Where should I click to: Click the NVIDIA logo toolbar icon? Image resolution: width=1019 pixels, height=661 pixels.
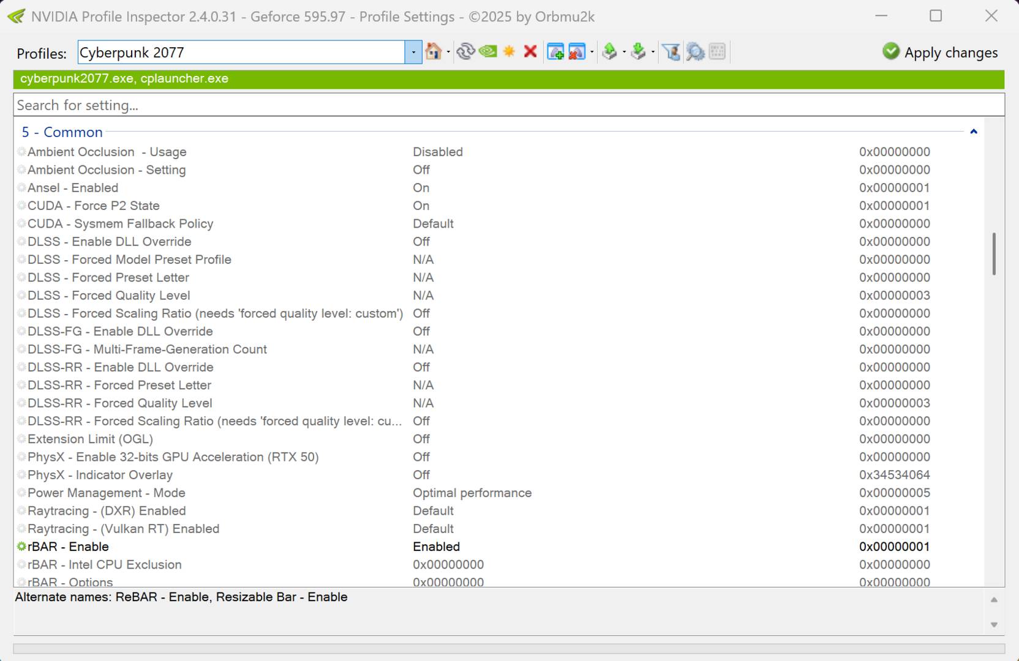487,52
